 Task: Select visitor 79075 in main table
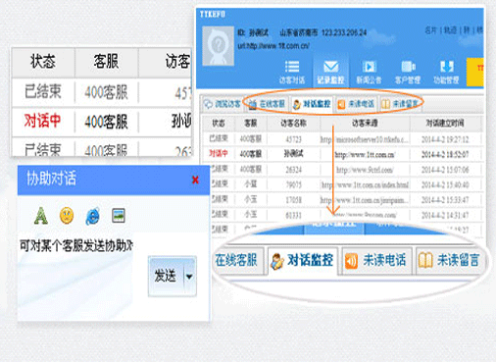[x=293, y=184]
